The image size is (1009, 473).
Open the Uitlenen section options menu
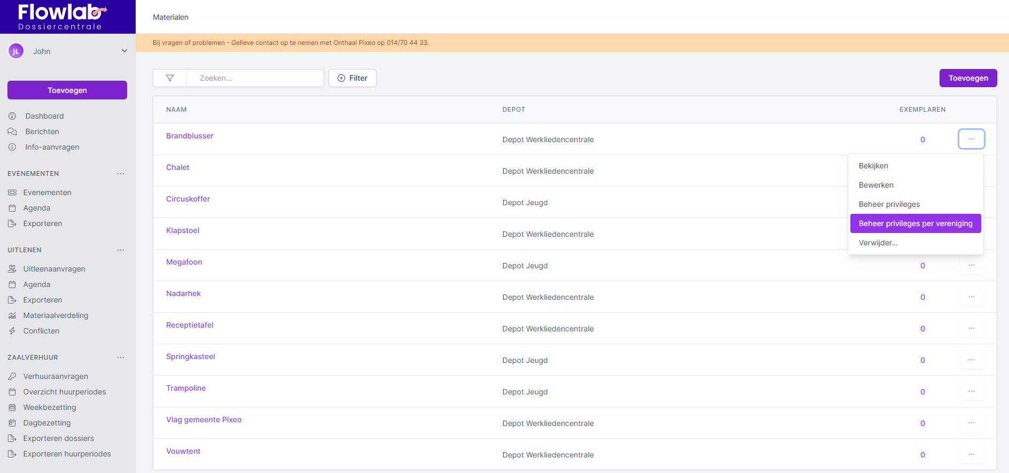point(121,250)
